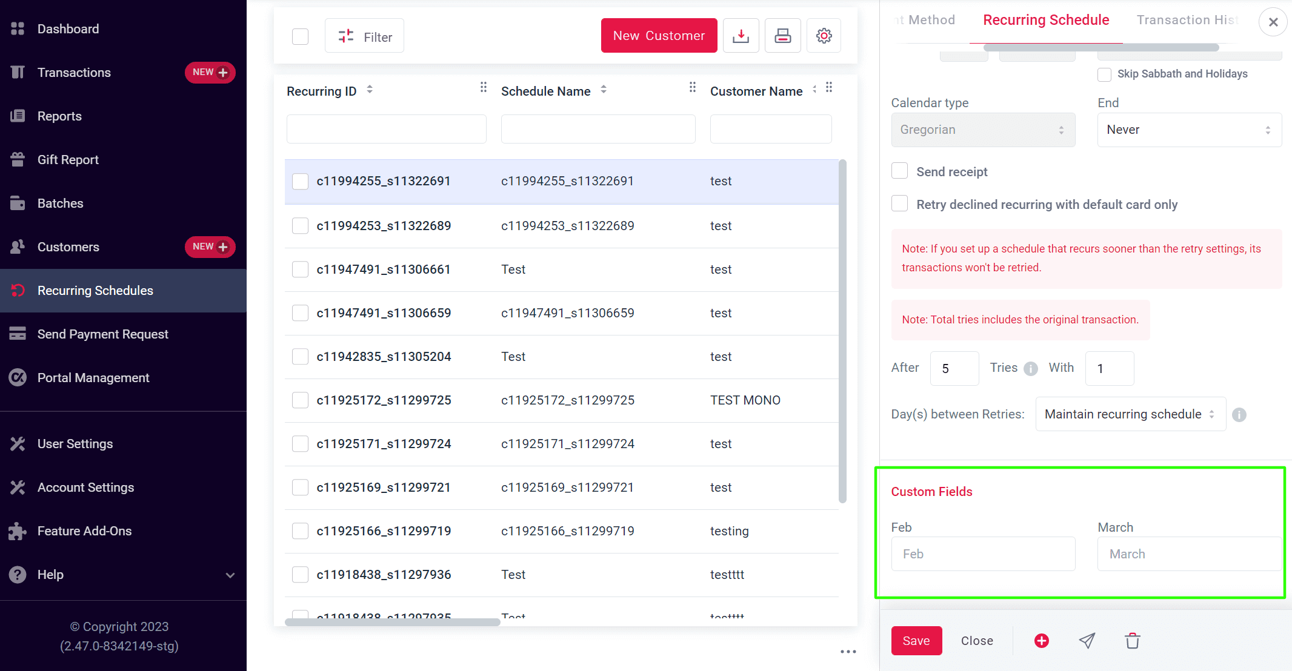Open the Calendar type Gregorian dropdown
Viewport: 1292px width, 671px height.
tap(982, 130)
